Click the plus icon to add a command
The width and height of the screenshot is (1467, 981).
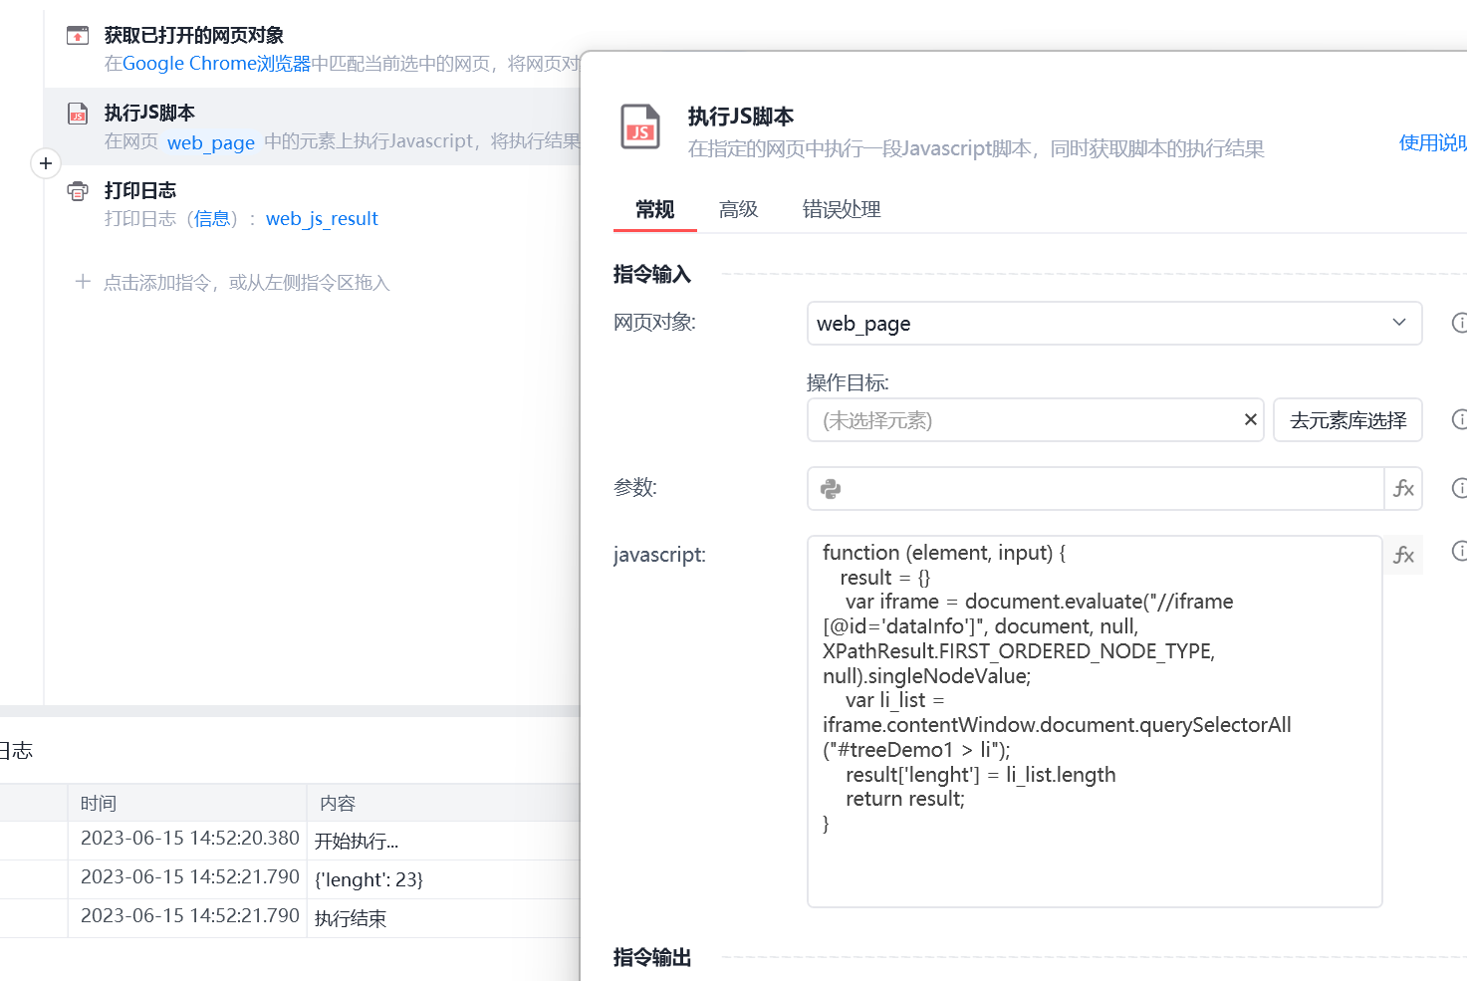(x=83, y=282)
